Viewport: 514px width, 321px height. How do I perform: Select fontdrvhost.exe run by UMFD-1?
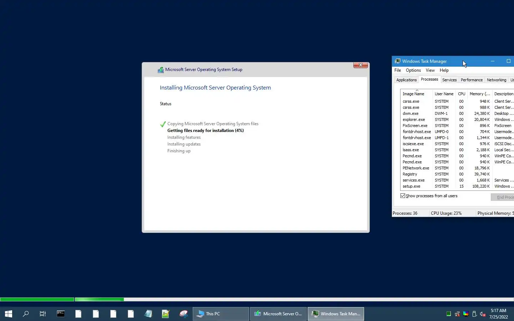(x=457, y=138)
